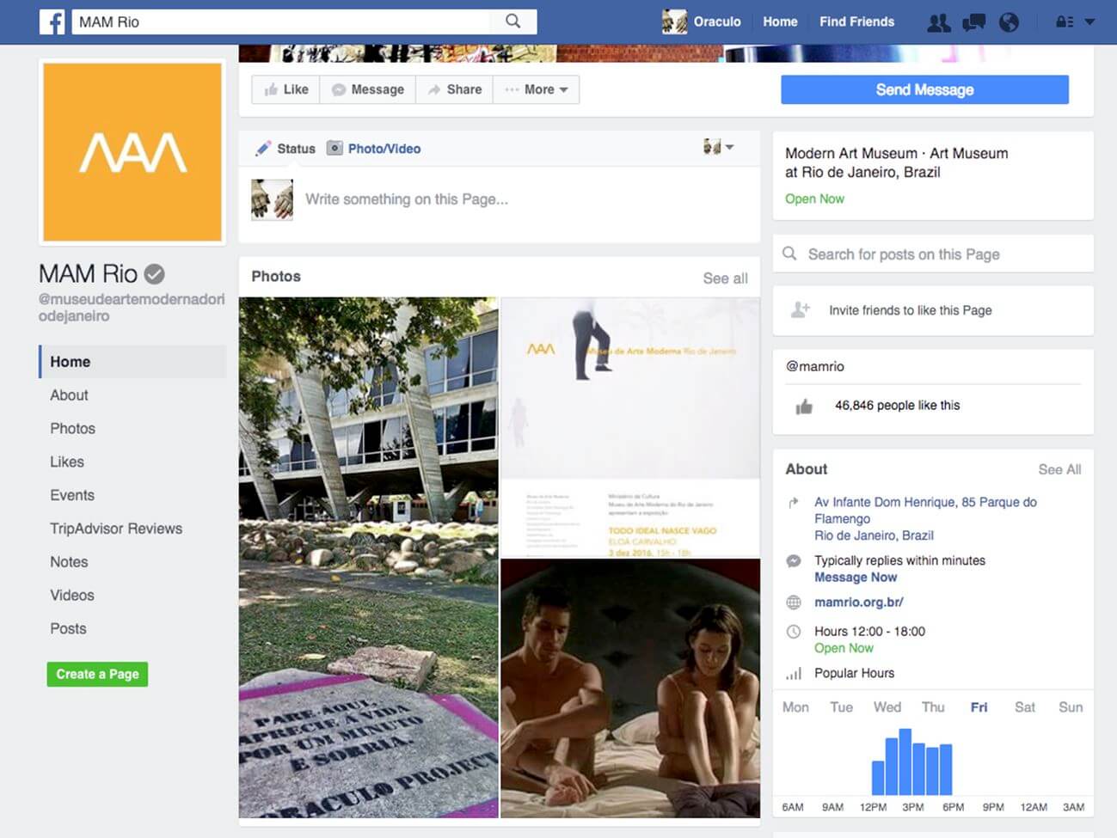Like the MAM Rio page
Image resolution: width=1117 pixels, height=838 pixels.
[x=285, y=89]
